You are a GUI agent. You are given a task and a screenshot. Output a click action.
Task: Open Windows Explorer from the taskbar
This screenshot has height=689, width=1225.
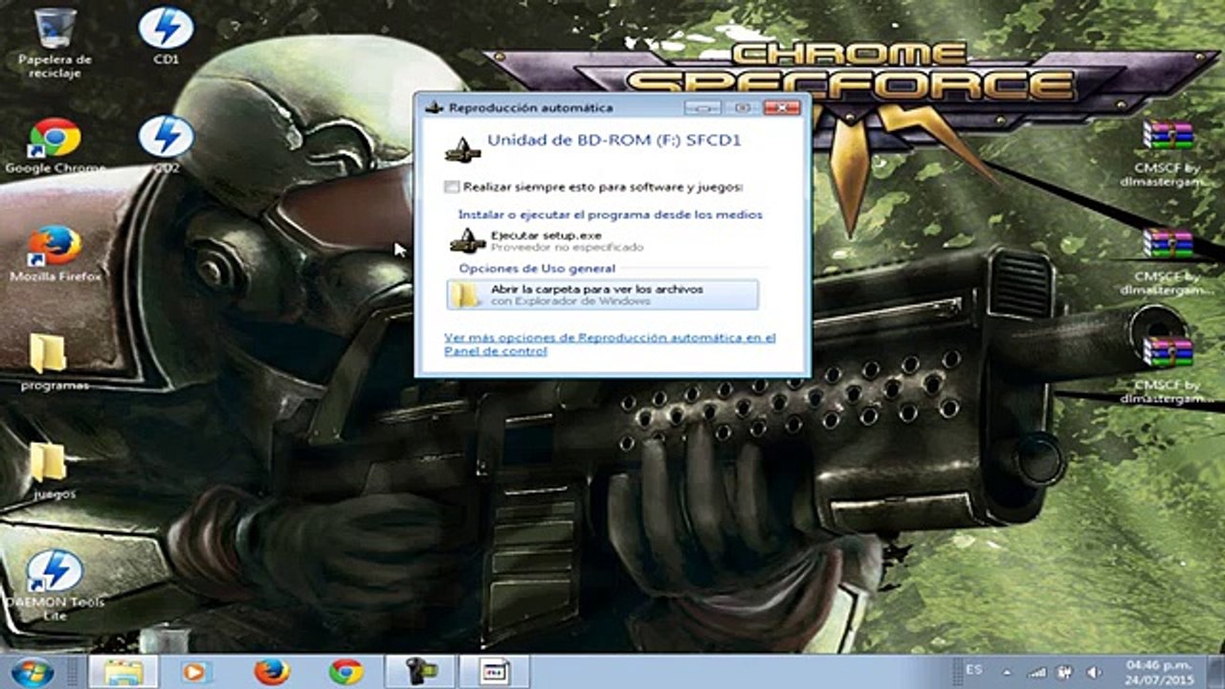point(122,672)
